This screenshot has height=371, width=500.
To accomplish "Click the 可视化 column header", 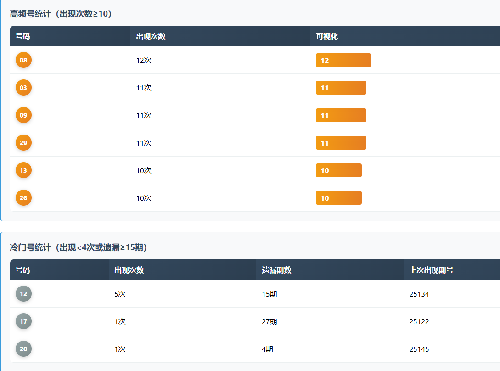I will point(327,36).
